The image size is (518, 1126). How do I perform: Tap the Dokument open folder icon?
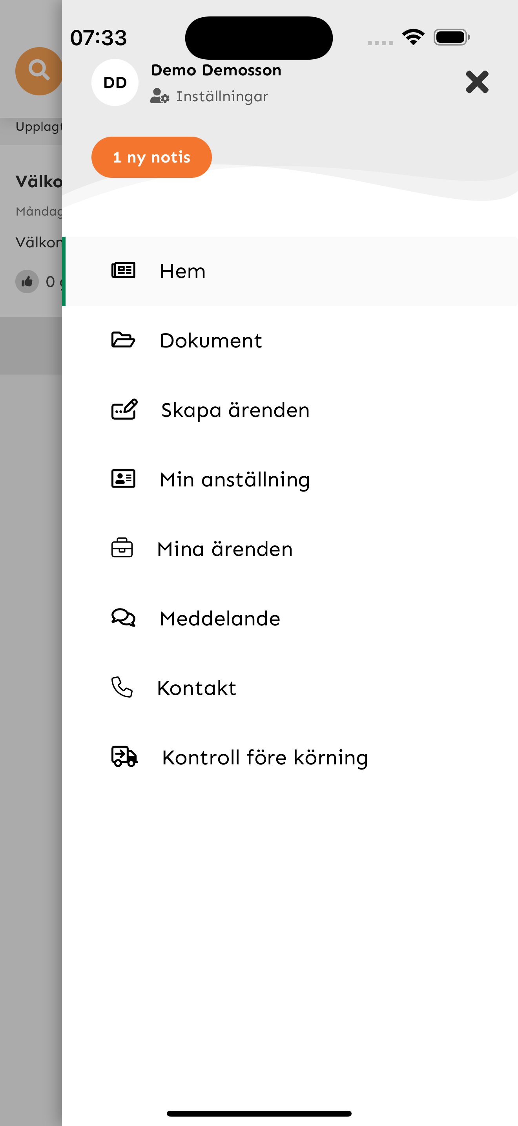[x=123, y=340]
